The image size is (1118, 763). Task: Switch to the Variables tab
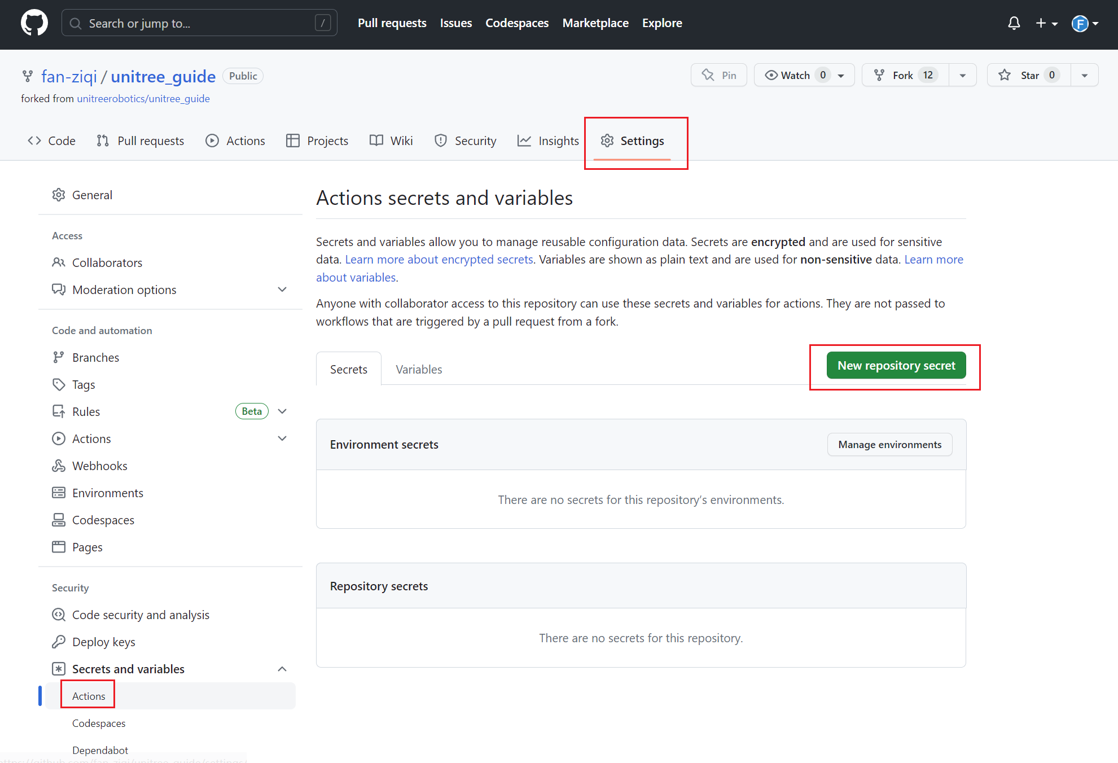419,369
